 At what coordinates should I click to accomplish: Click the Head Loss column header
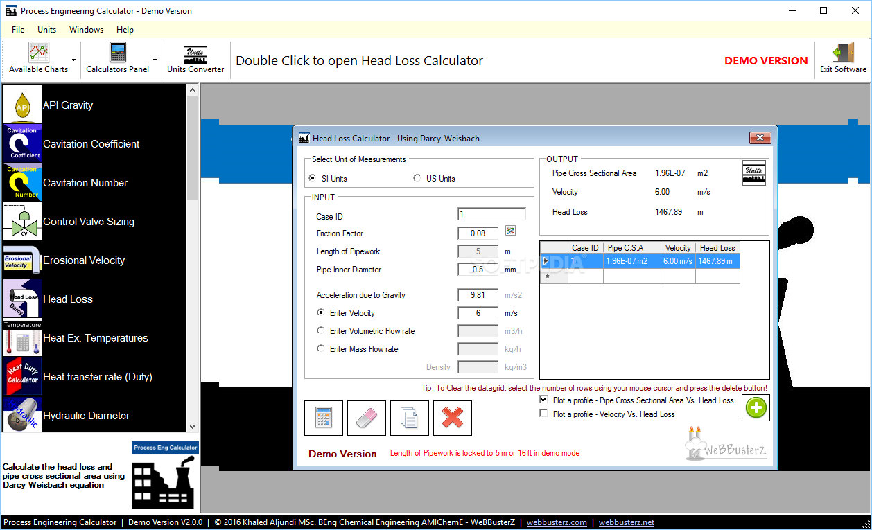[717, 247]
